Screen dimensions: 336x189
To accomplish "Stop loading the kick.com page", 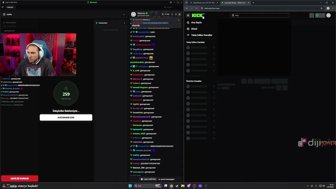I will 196,8.
